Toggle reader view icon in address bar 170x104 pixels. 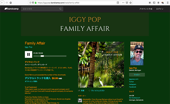[118, 3]
